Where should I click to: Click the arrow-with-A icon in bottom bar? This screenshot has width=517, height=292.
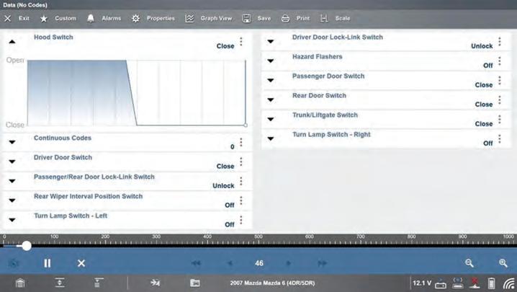pyautogui.click(x=155, y=283)
